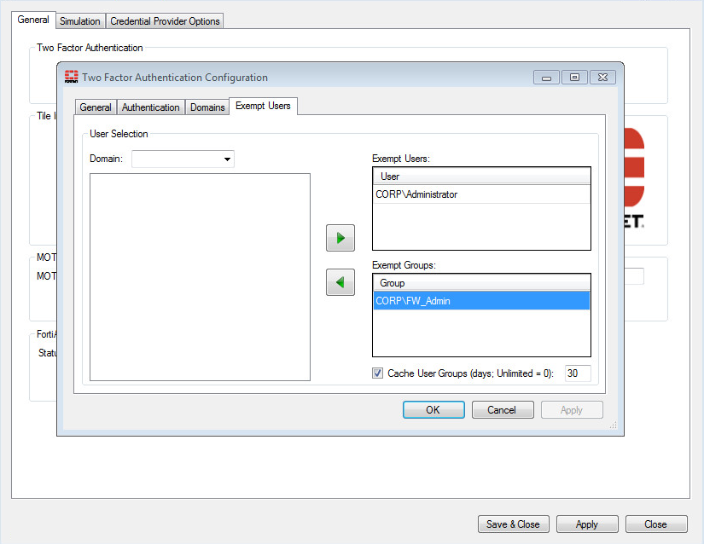Cancel the Two Factor Authentication Configuration dialog
The height and width of the screenshot is (544, 704).
(503, 409)
